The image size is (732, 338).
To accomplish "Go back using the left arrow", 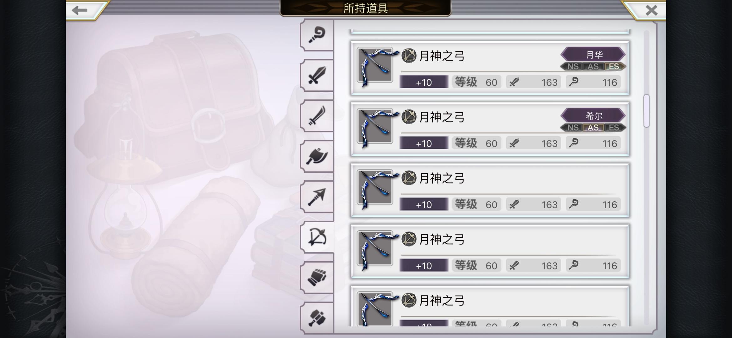I will pyautogui.click(x=79, y=10).
